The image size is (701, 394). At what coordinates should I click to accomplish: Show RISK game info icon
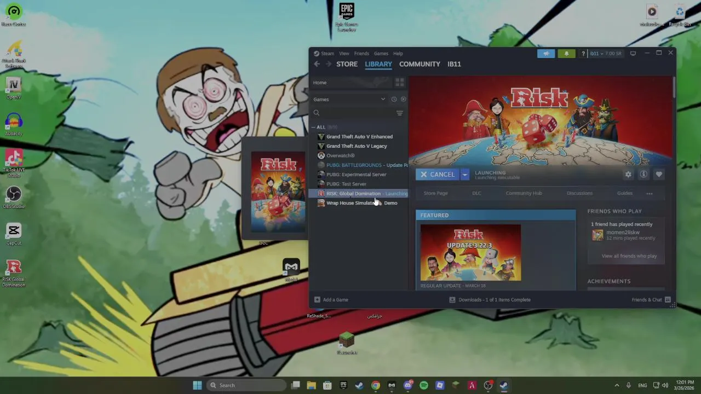point(643,174)
